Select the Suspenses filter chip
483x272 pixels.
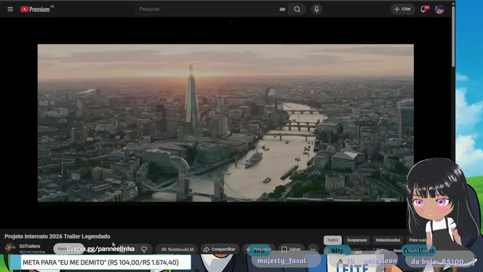point(357,240)
